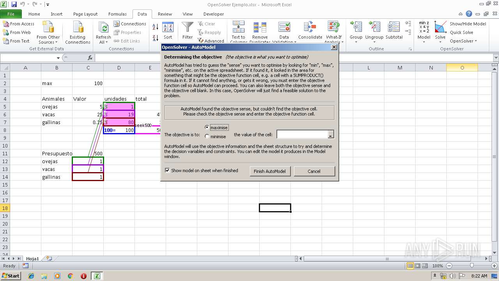Click Finish AutoModel button
The image size is (499, 281).
pyautogui.click(x=270, y=171)
